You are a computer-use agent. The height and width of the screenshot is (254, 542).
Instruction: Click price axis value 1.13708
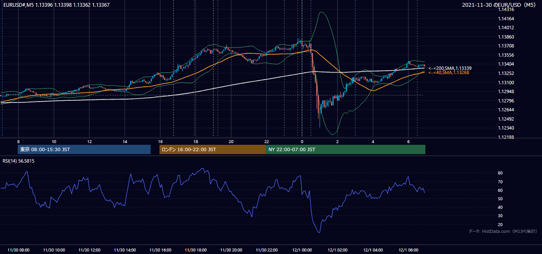(x=506, y=46)
